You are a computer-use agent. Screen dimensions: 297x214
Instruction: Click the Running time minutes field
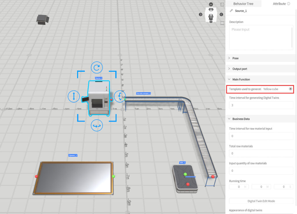pos(261,187)
